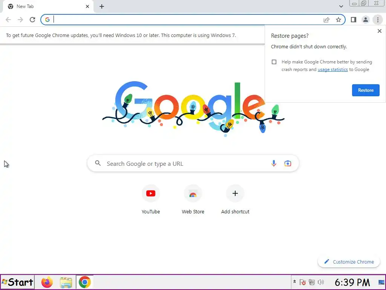Go back using the back arrow
386x290 pixels.
pos(8,20)
